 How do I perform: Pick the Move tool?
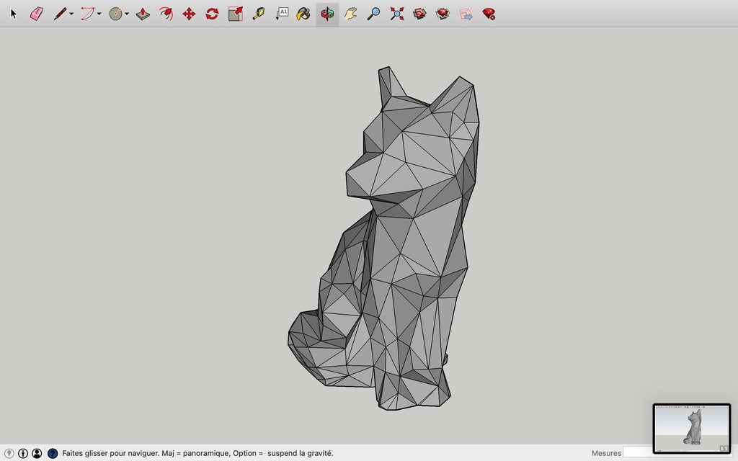pyautogui.click(x=189, y=13)
